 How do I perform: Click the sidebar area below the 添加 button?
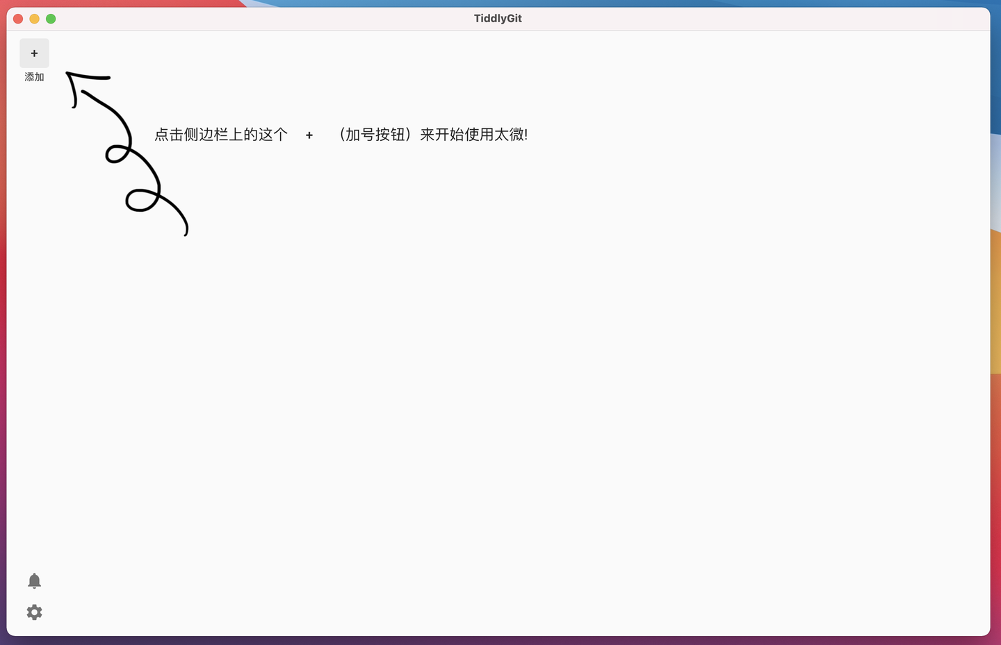tap(34, 278)
